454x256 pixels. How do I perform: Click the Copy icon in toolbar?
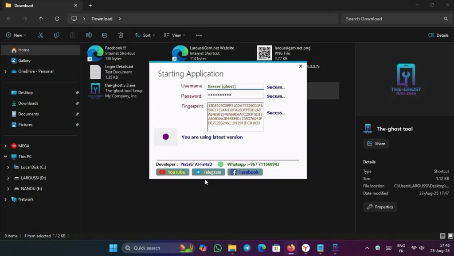(x=57, y=35)
